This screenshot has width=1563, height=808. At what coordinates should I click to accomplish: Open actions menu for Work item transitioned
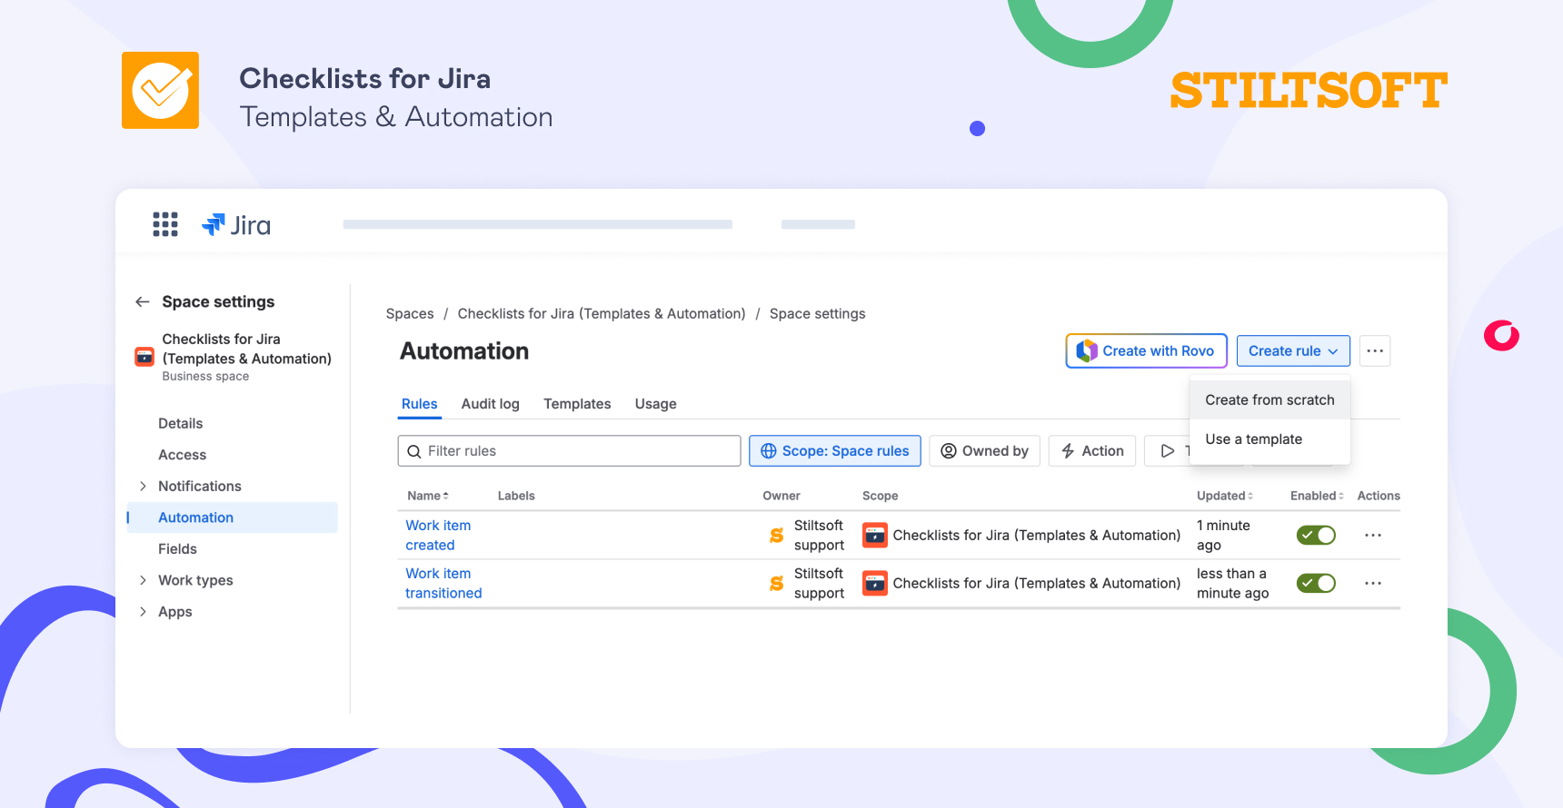1373,584
